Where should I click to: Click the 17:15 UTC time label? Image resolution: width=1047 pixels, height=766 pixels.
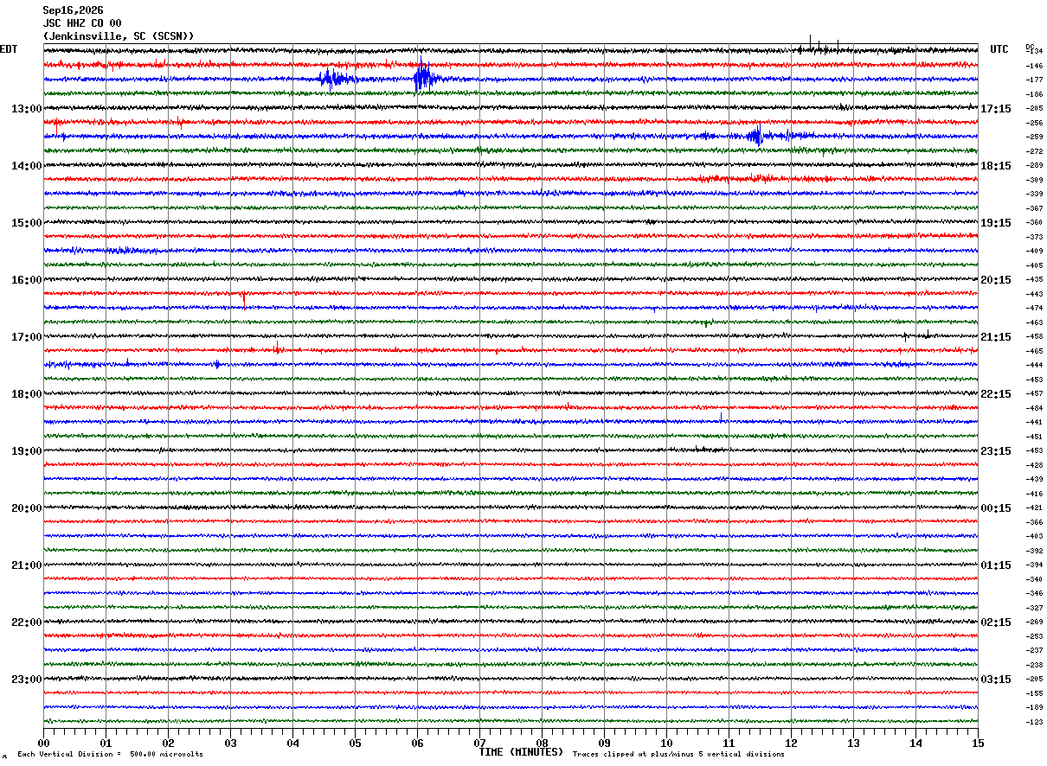pyautogui.click(x=995, y=109)
